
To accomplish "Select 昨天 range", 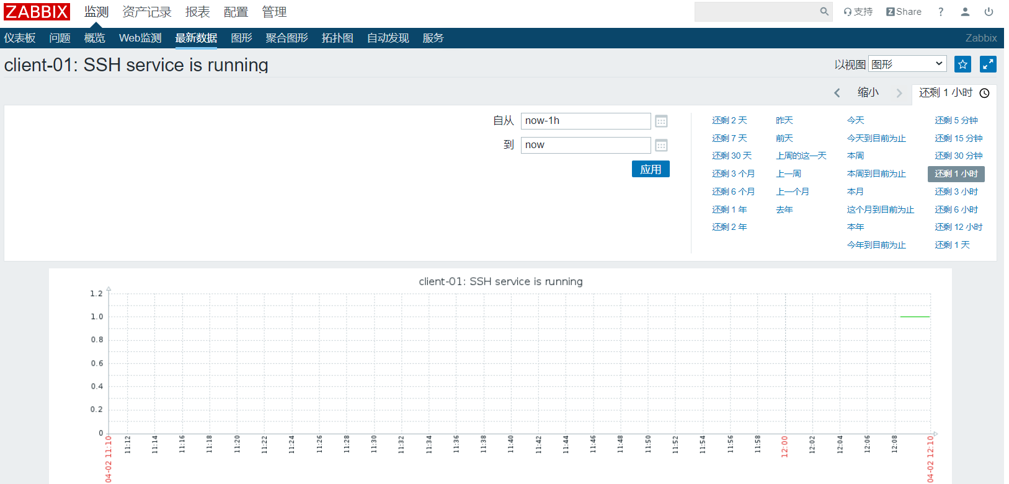I will point(785,120).
